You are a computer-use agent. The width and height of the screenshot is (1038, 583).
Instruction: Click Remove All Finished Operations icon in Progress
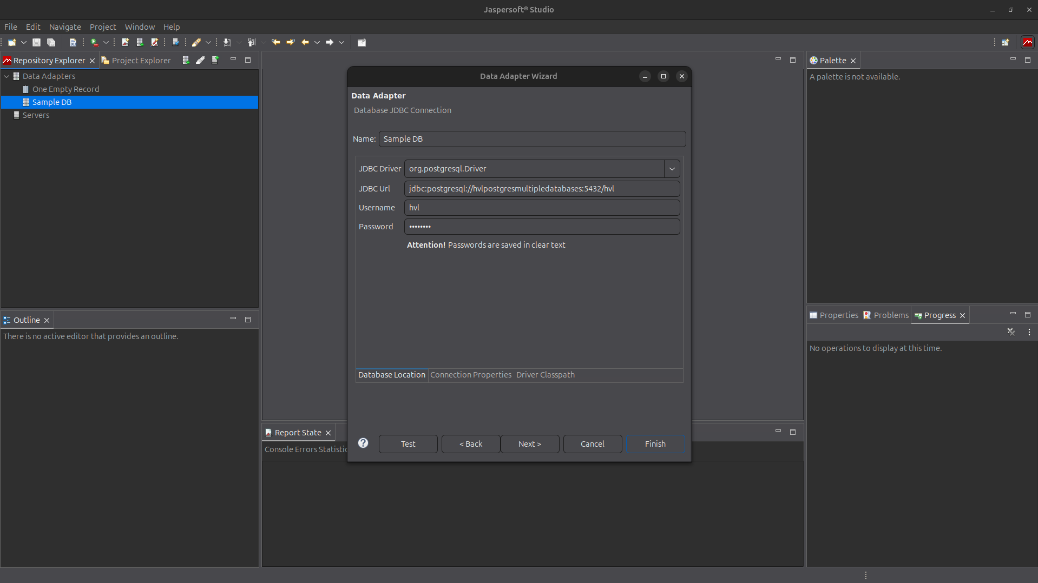[x=1011, y=332]
